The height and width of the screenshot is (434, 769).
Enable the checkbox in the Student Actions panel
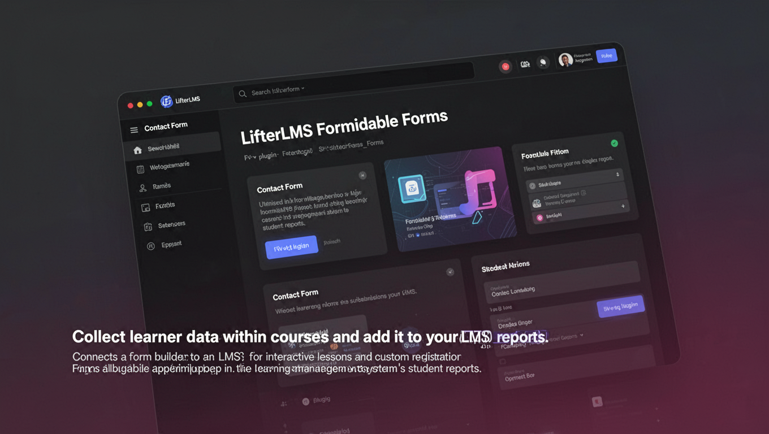click(502, 361)
